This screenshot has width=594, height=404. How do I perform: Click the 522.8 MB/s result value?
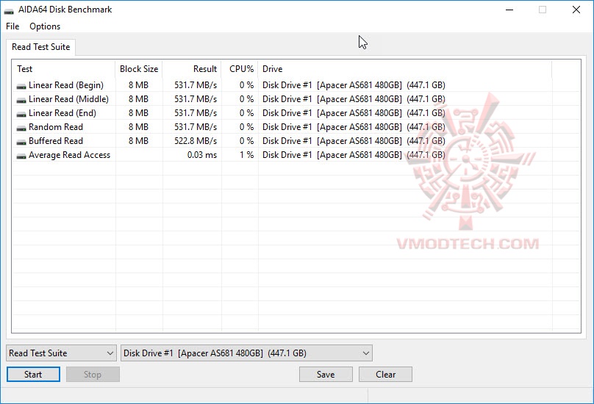pos(196,141)
